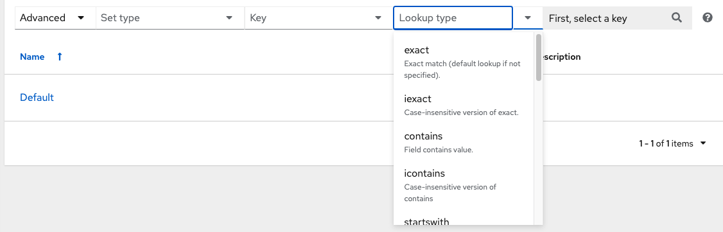The image size is (723, 232).
Task: Choose the icontains lookup option
Action: tap(464, 186)
